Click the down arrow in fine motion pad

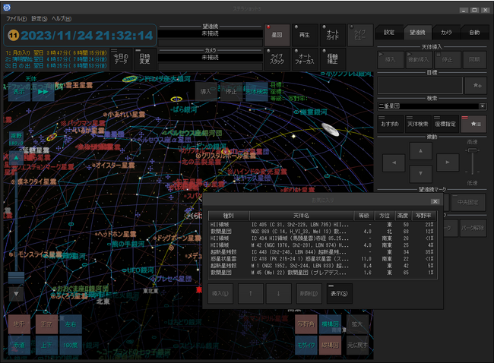point(420,173)
